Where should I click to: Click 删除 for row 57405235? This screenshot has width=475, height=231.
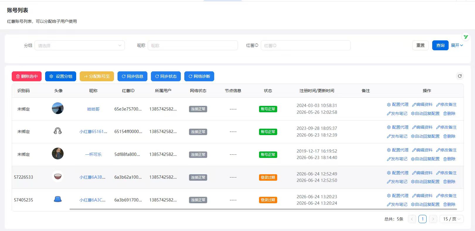click(x=449, y=204)
